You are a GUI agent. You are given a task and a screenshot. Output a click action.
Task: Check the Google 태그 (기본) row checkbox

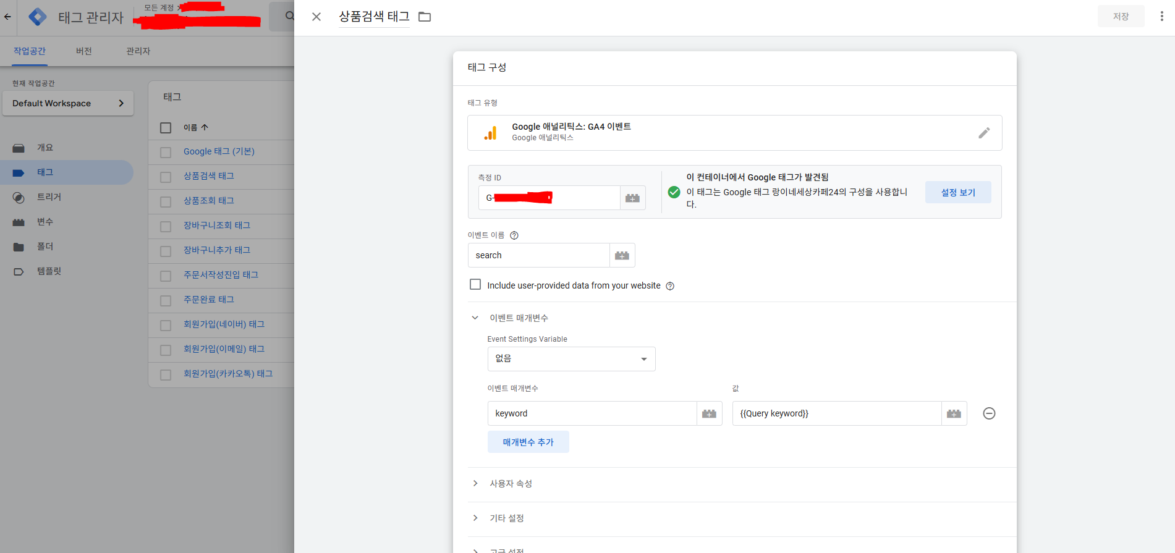(x=166, y=153)
